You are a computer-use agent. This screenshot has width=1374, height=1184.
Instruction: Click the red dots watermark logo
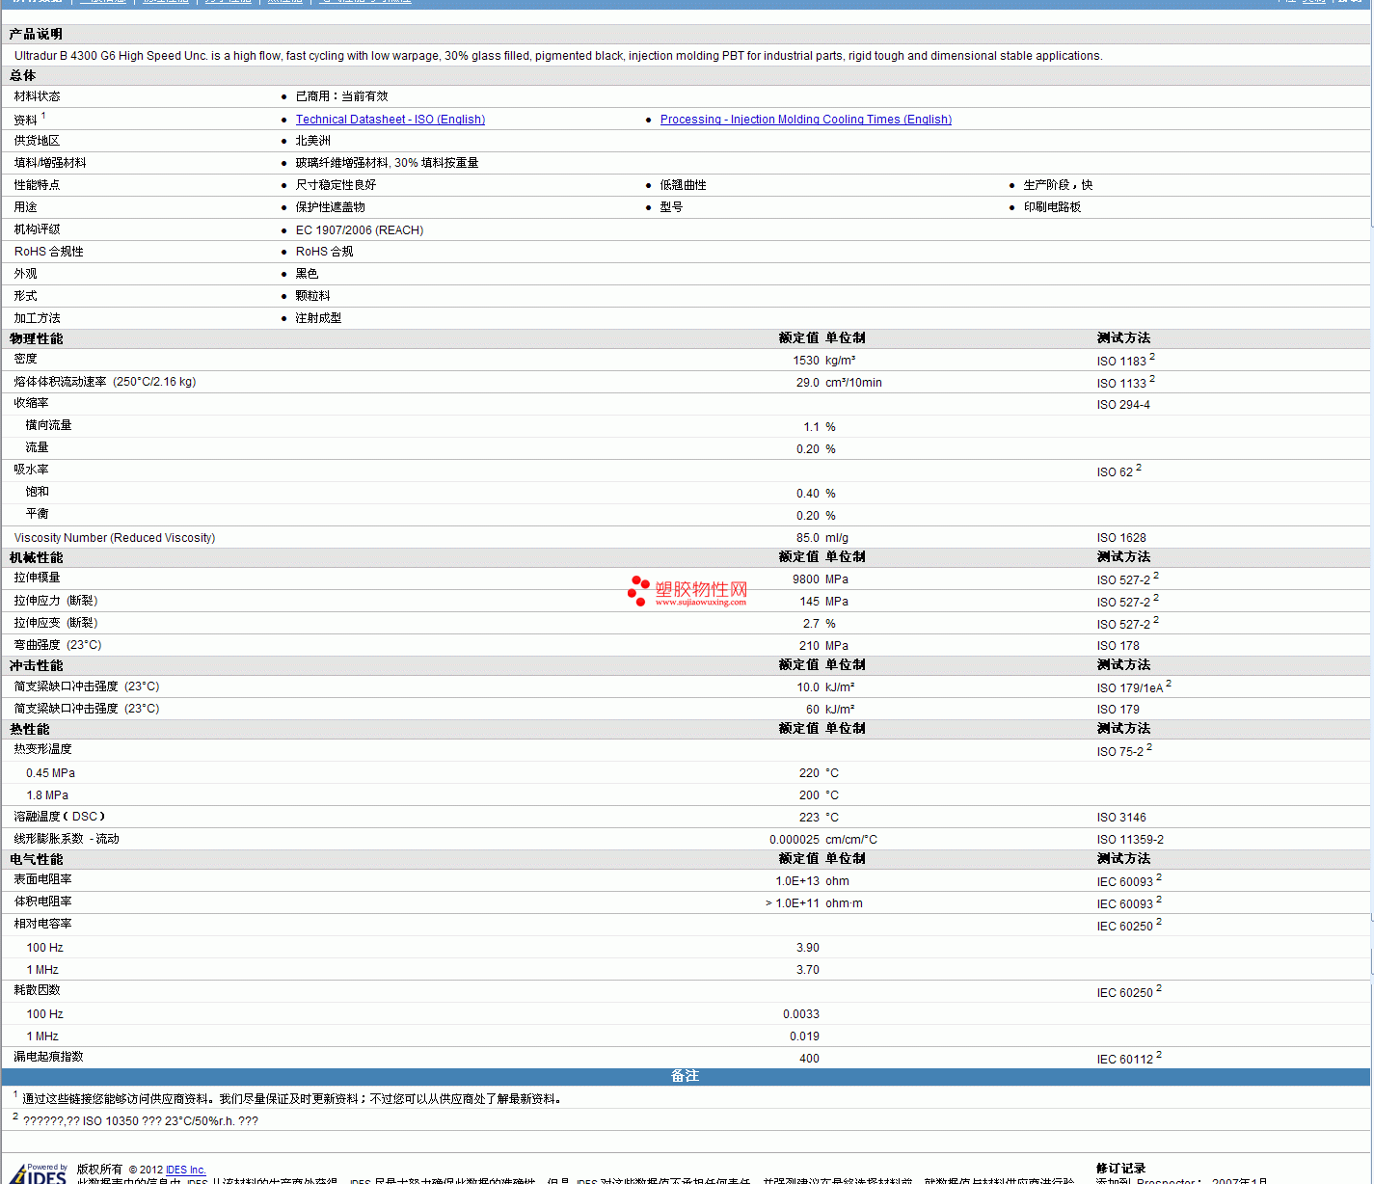(x=638, y=590)
